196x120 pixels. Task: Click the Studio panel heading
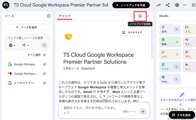164,16
